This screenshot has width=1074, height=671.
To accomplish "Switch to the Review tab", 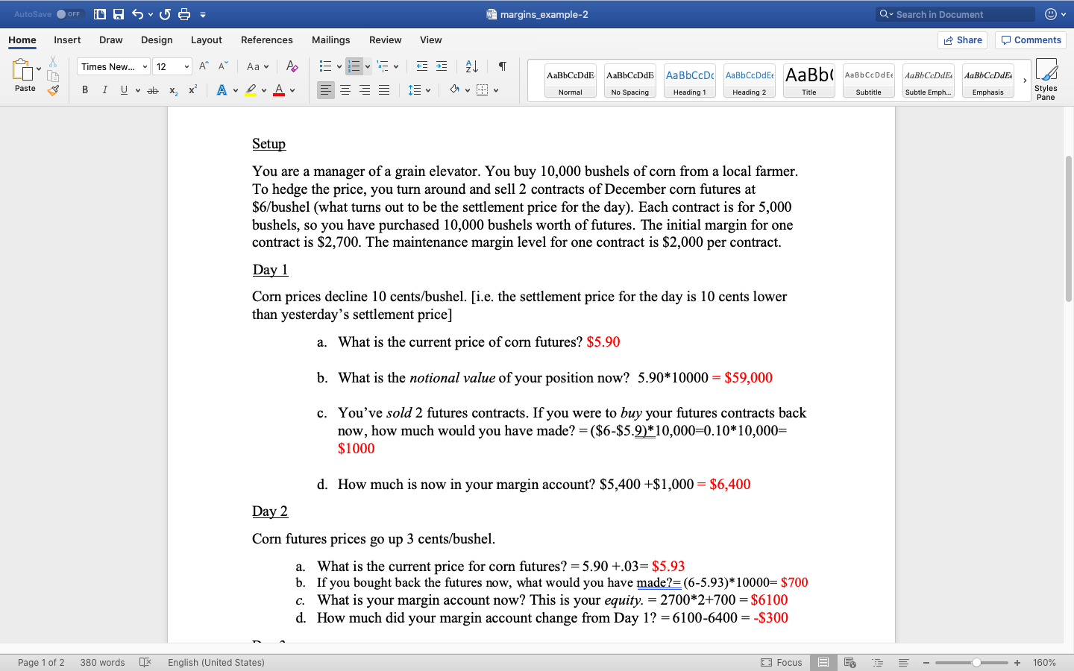I will pyautogui.click(x=385, y=40).
